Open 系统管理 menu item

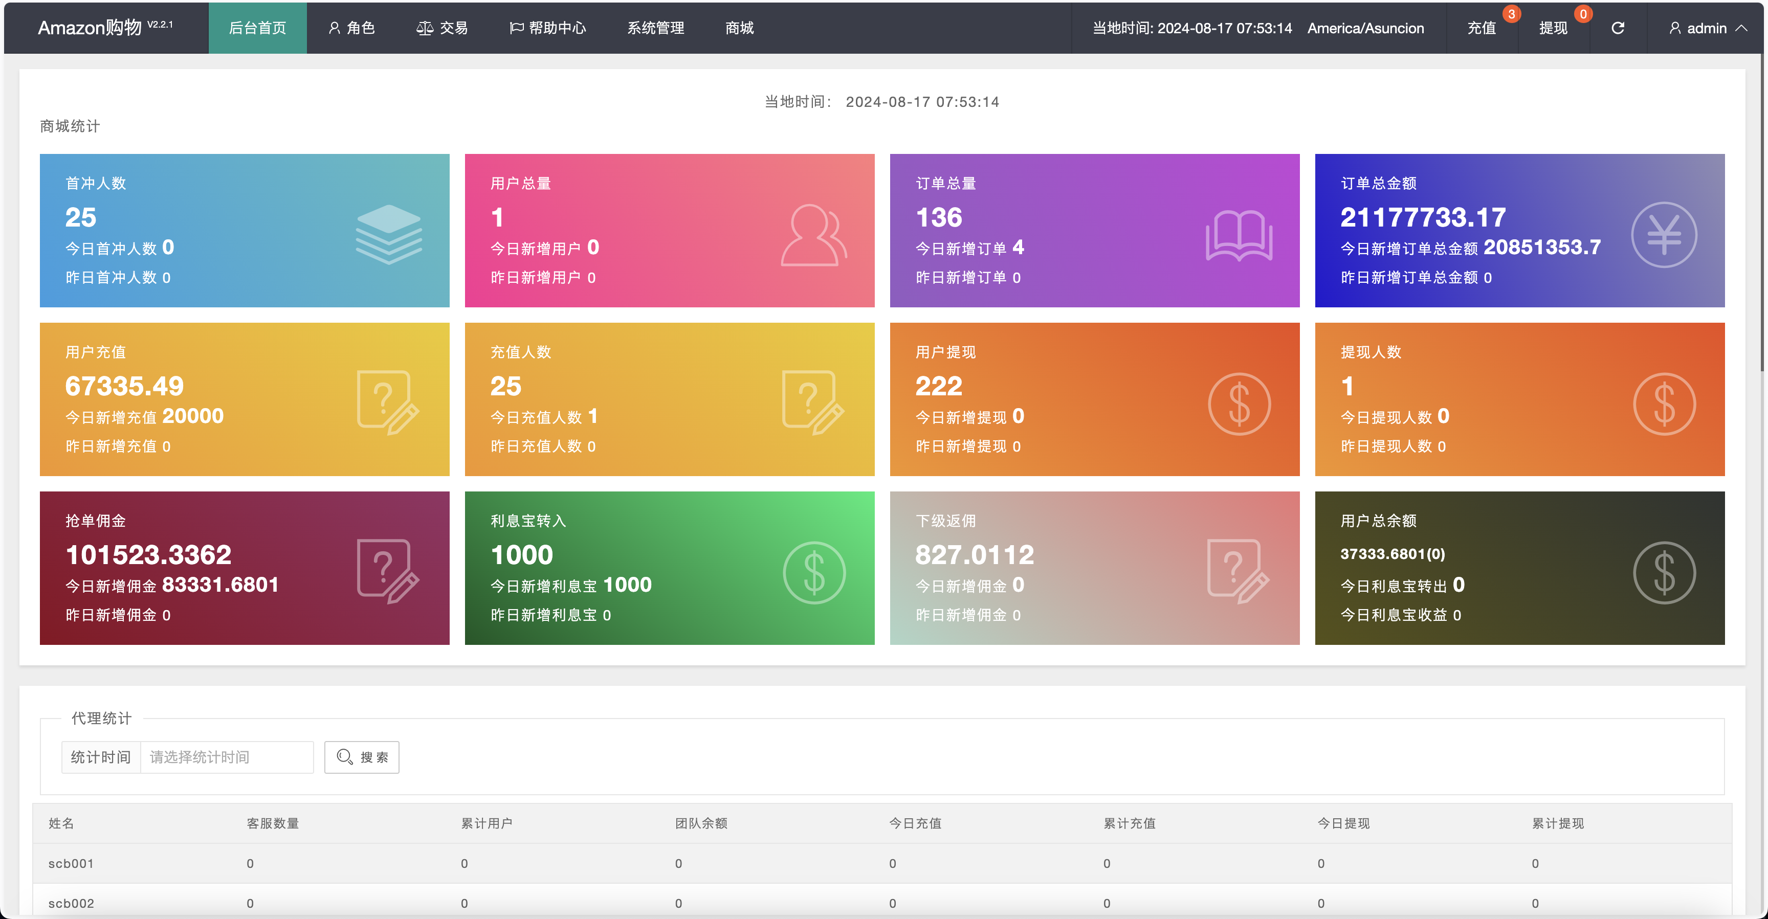[x=655, y=28]
